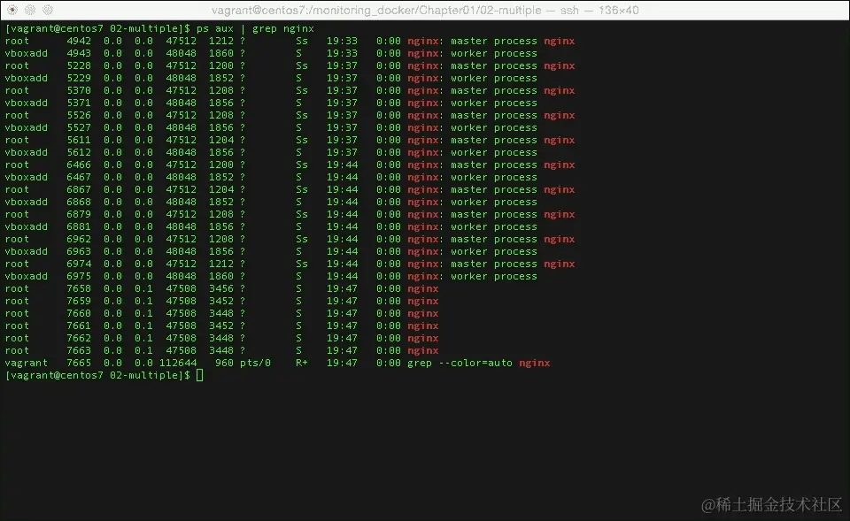Select PID 5229 in the process list
This screenshot has height=521, width=850.
coord(79,79)
